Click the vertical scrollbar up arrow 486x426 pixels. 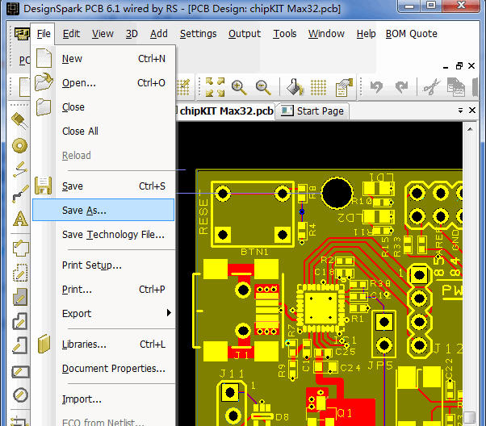pyautogui.click(x=470, y=129)
